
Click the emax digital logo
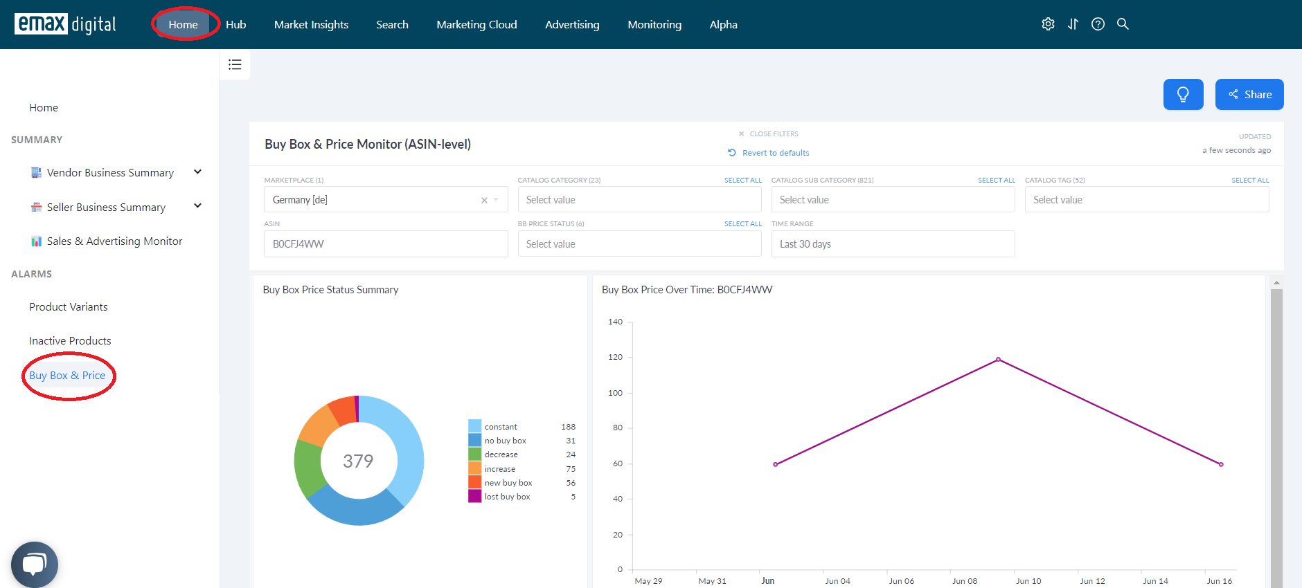[x=65, y=24]
